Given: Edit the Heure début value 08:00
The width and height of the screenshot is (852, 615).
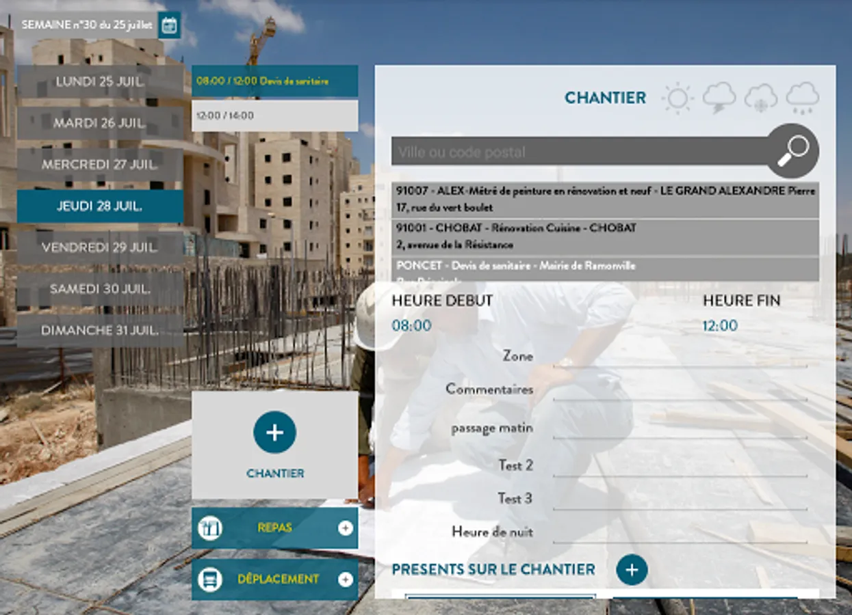Looking at the screenshot, I should tap(411, 326).
